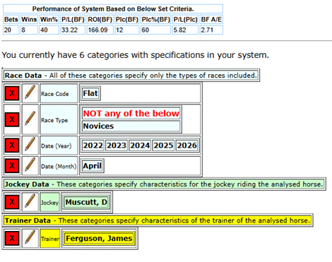This screenshot has width=332, height=262.
Task: Select year 2022
Action: point(93,145)
